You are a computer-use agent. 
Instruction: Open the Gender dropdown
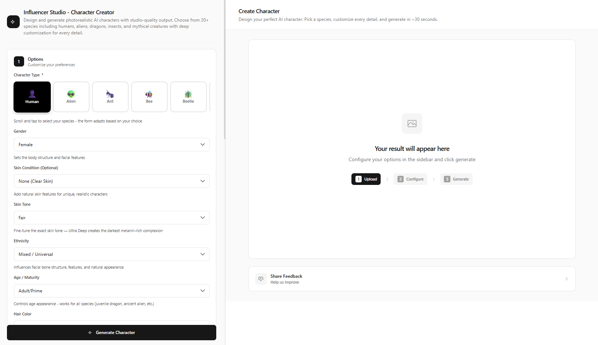tap(111, 145)
